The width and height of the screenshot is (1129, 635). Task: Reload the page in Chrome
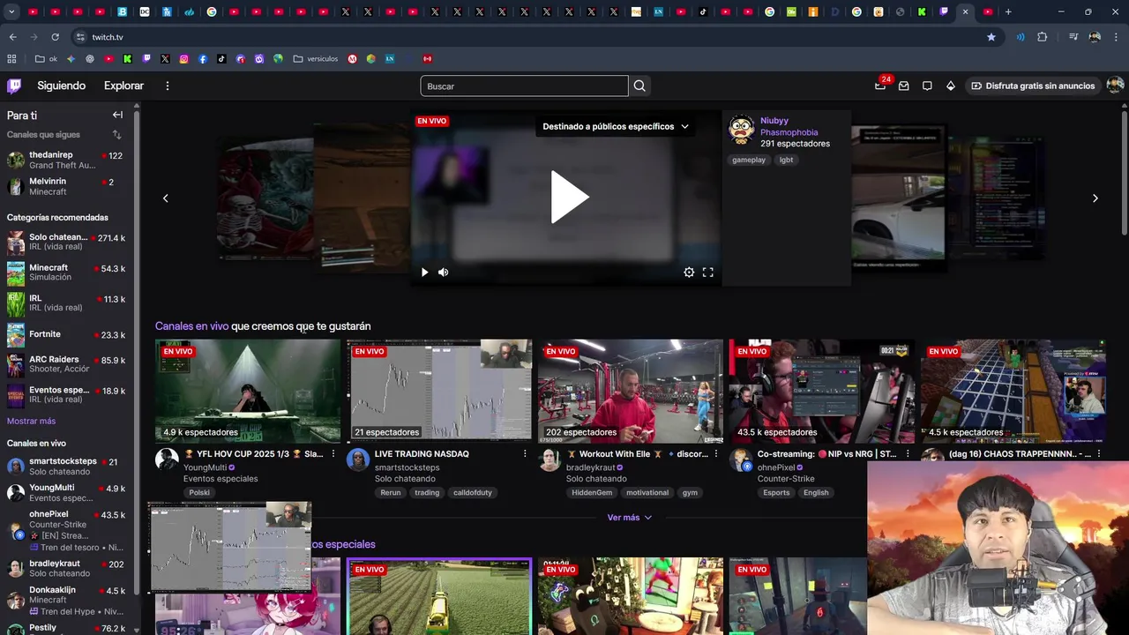tap(55, 37)
